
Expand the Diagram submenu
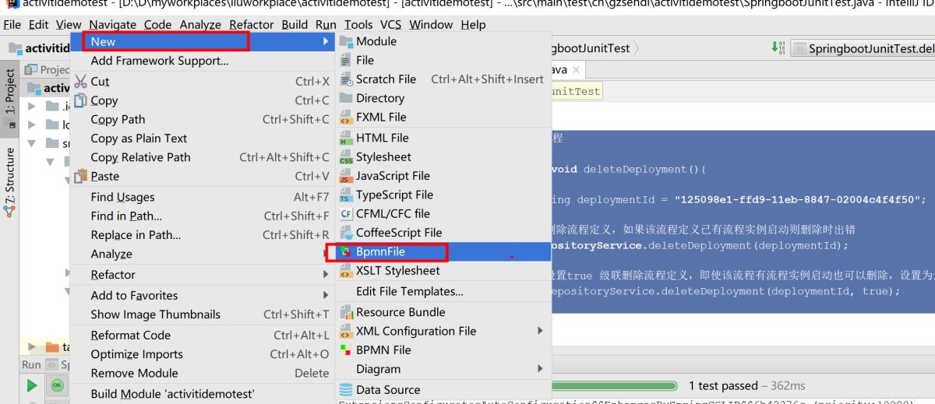(x=443, y=369)
